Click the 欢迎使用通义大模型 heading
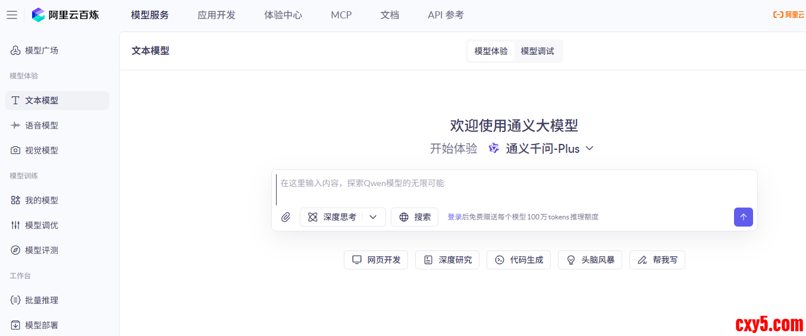Screen dimensions: 806x336 coord(514,125)
